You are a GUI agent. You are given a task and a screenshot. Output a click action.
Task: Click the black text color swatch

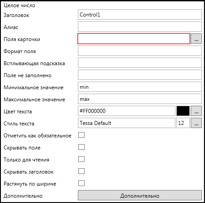coord(183,111)
